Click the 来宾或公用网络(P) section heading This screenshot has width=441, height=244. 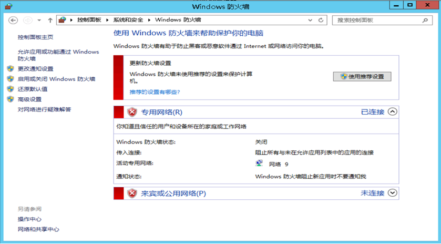(x=173, y=194)
